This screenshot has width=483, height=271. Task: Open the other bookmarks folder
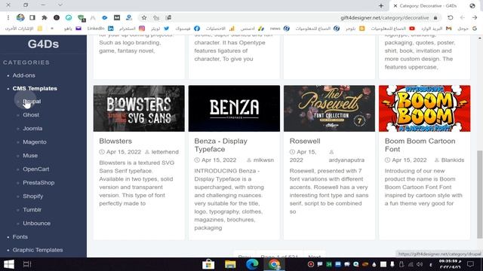click(x=23, y=29)
